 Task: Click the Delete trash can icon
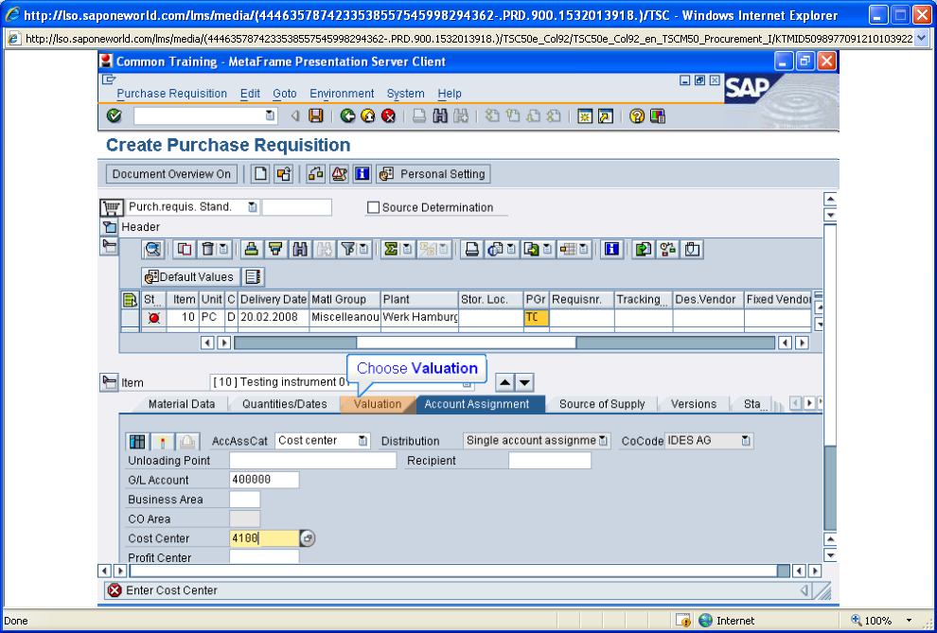pos(207,249)
